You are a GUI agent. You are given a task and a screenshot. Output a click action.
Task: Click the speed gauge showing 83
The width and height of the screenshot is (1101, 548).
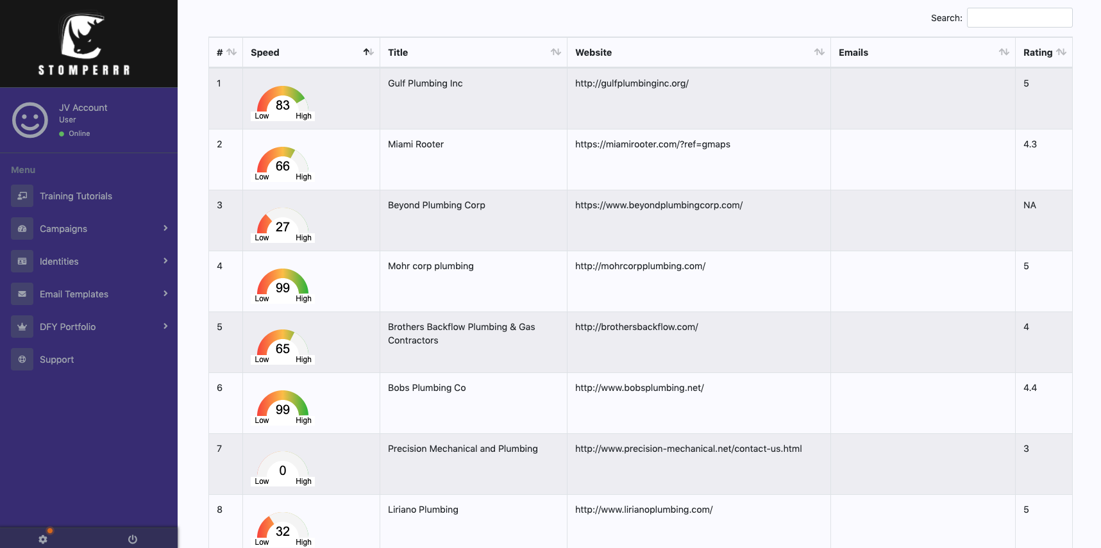(283, 103)
